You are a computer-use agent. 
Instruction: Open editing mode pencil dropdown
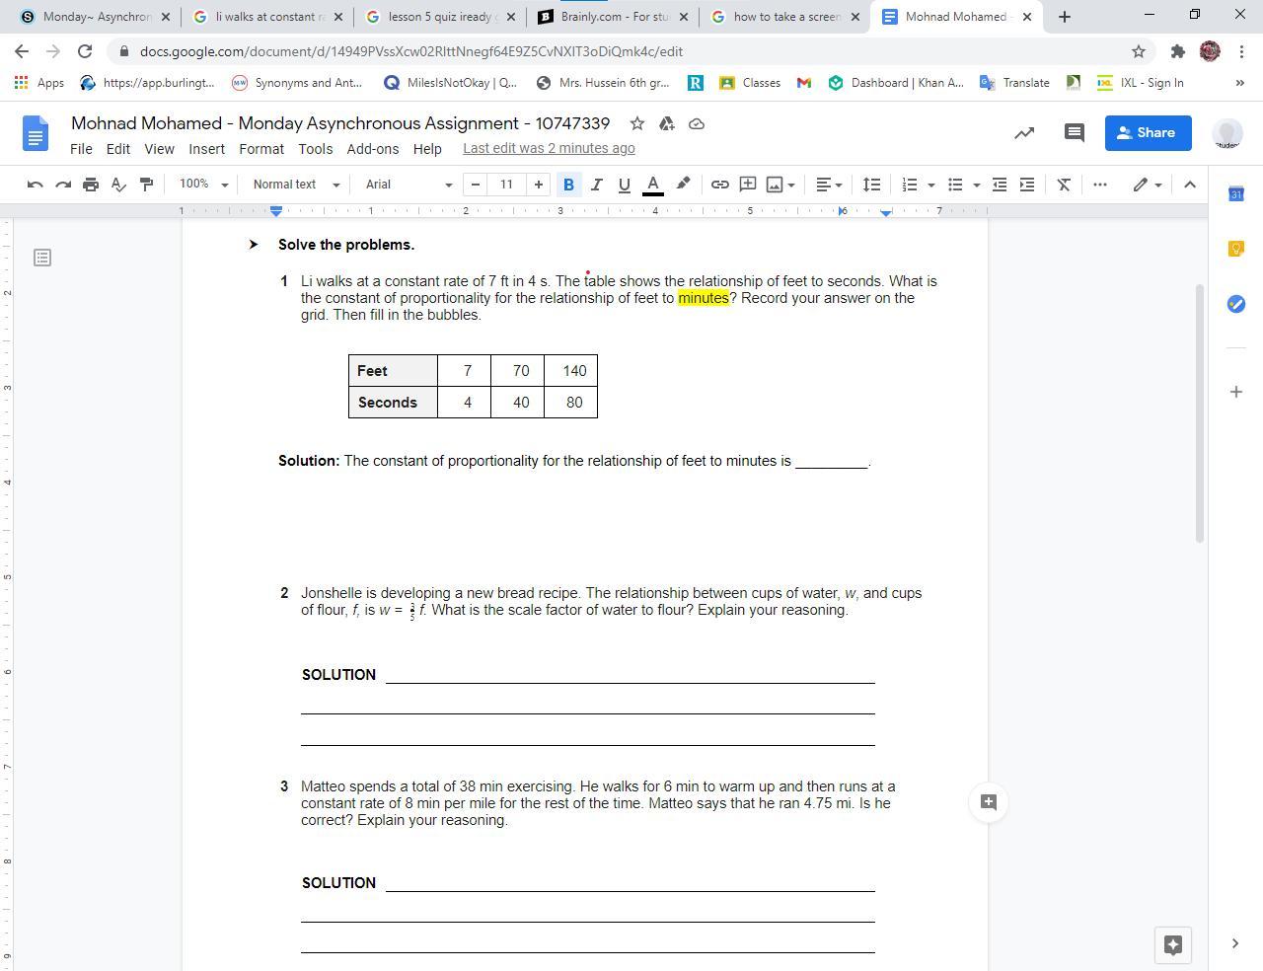[1147, 185]
